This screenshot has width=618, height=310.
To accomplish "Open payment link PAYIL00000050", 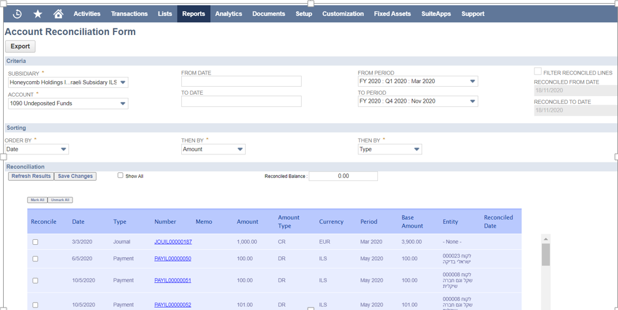I will point(173,259).
